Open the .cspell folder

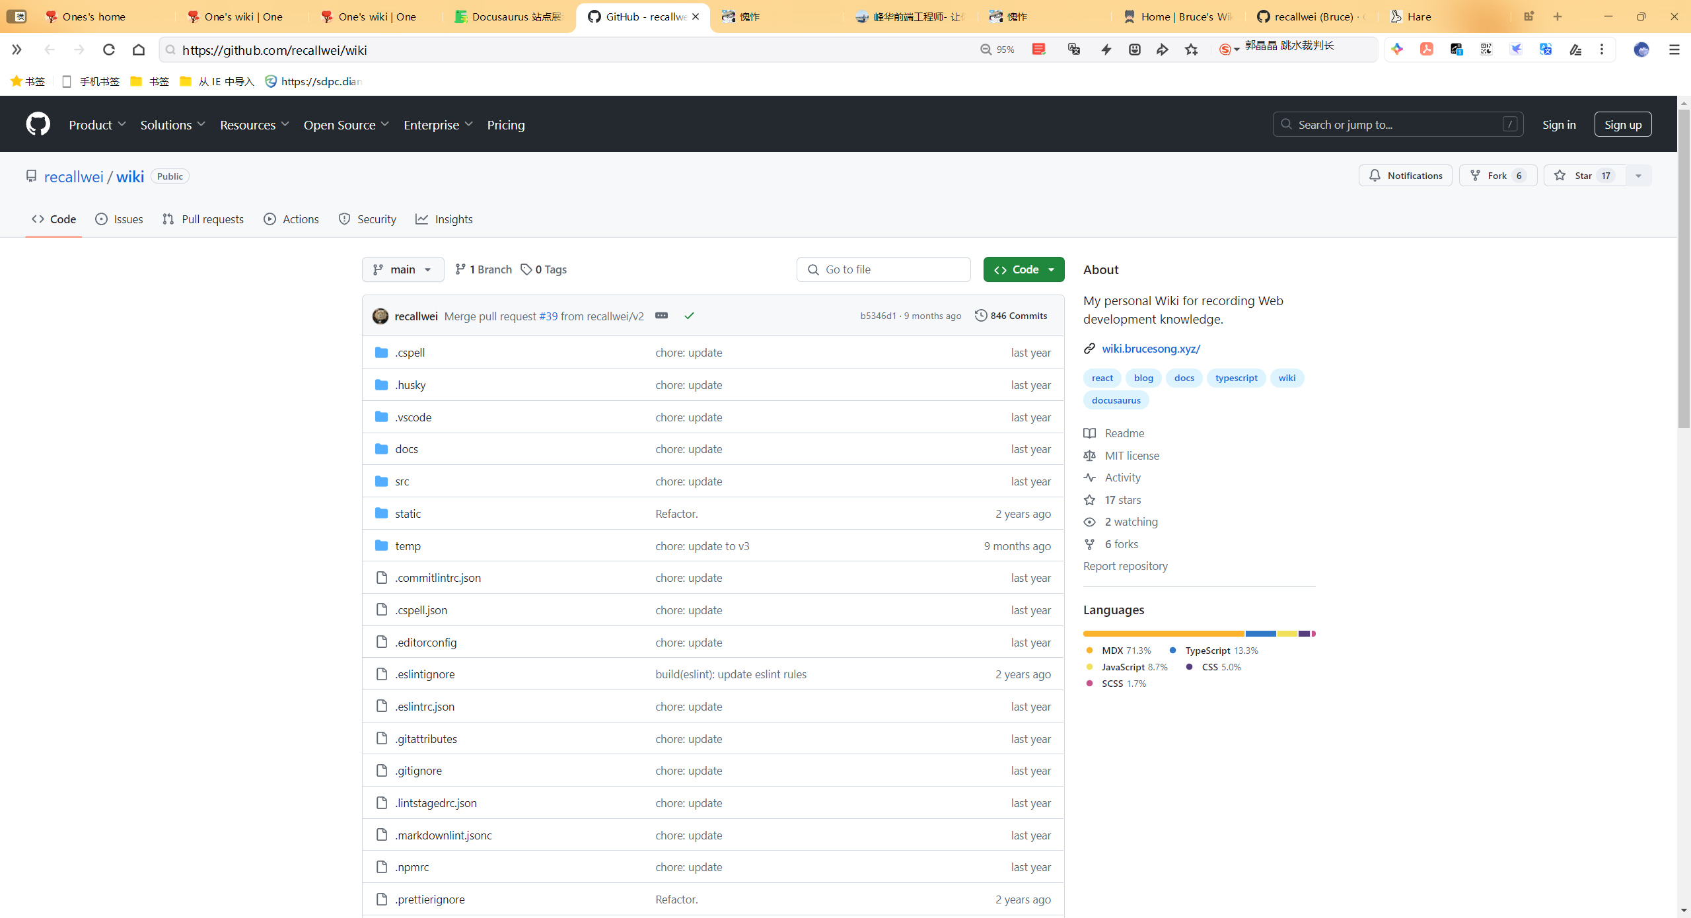tap(410, 353)
